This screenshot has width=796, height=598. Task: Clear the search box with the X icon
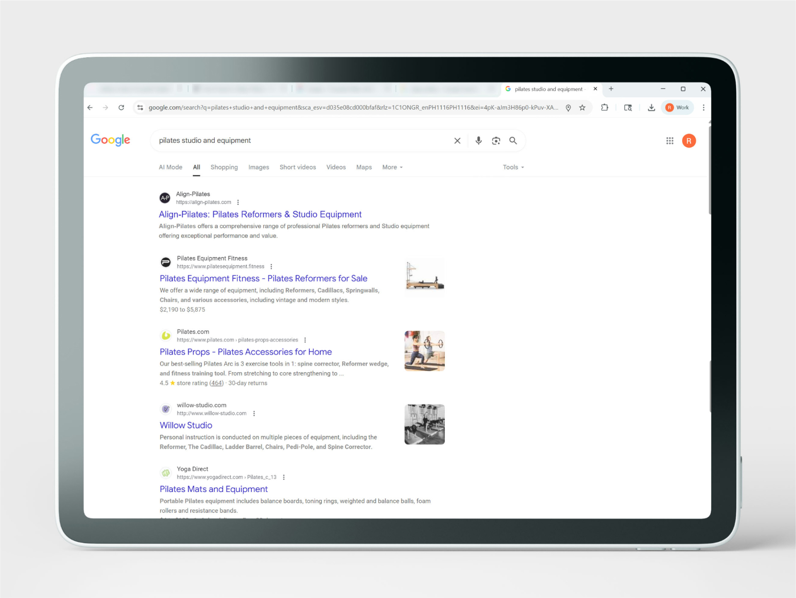pyautogui.click(x=457, y=141)
